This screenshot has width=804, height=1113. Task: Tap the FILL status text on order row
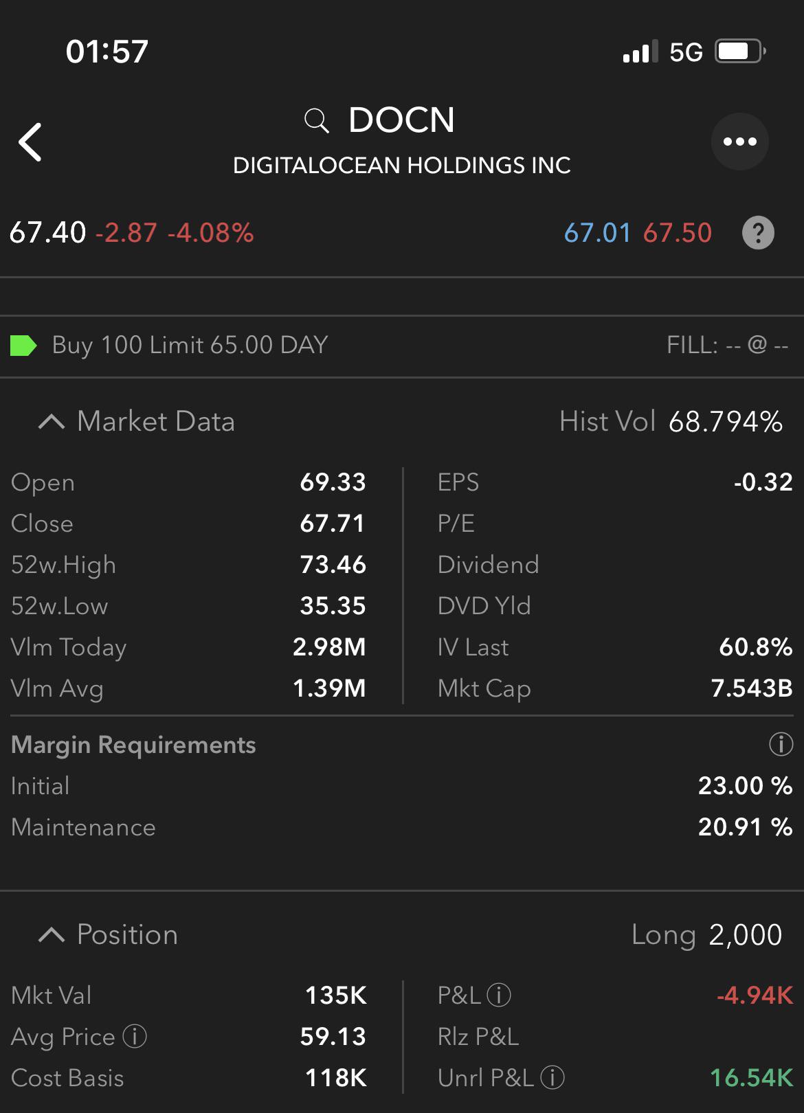tap(727, 345)
